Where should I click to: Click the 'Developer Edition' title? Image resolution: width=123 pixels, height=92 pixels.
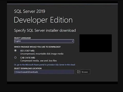43,20
